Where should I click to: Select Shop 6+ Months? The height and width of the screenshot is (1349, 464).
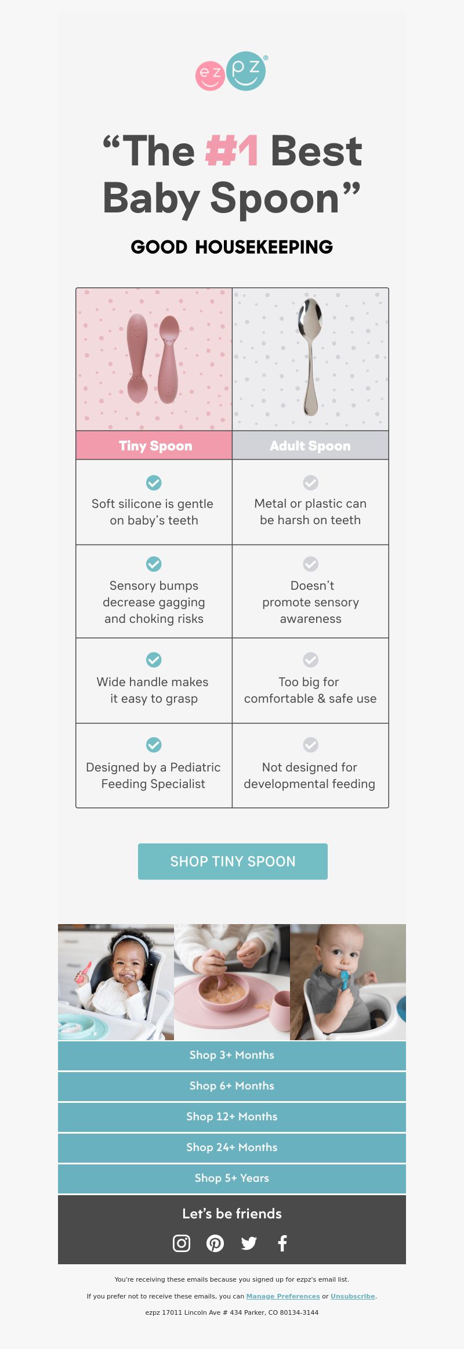[232, 1086]
